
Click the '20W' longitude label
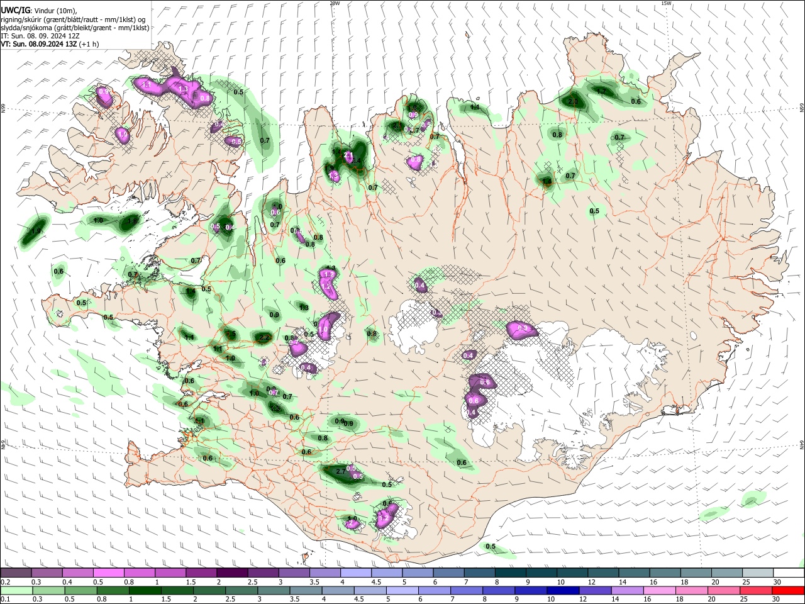point(335,3)
